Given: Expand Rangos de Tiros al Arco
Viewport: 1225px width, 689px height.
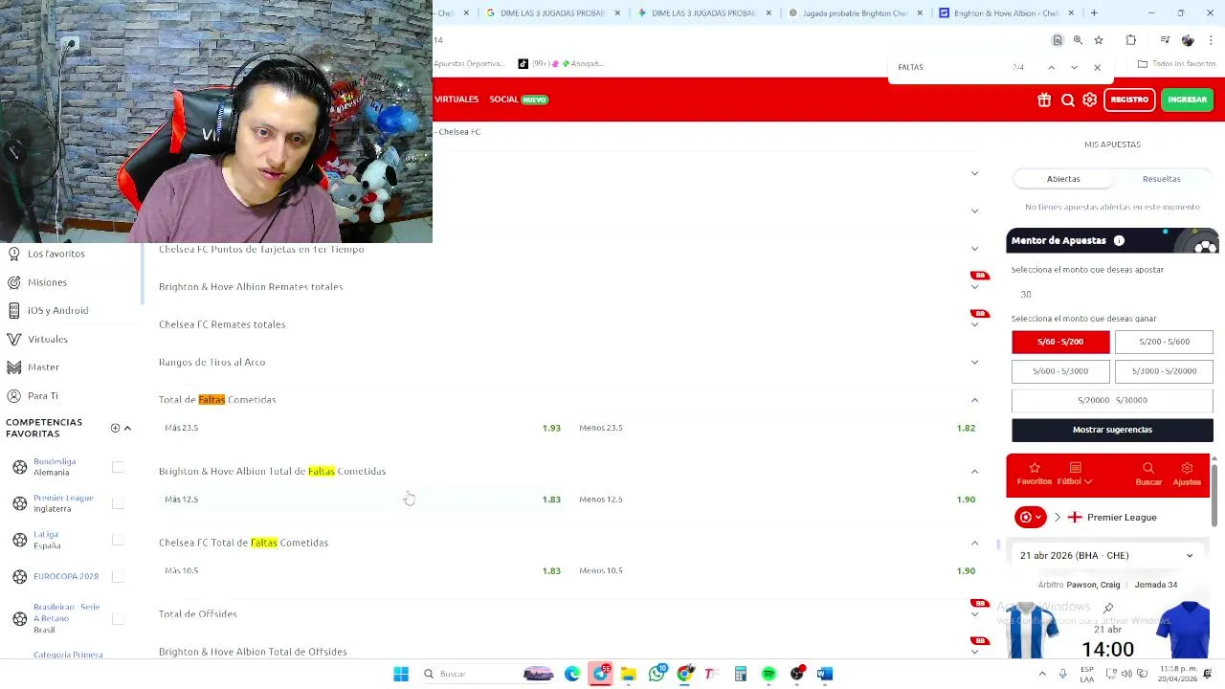Looking at the screenshot, I should [x=974, y=362].
